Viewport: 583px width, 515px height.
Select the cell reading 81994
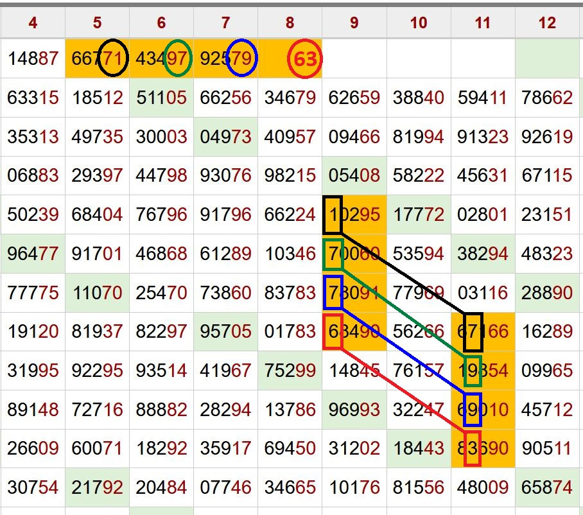[419, 137]
